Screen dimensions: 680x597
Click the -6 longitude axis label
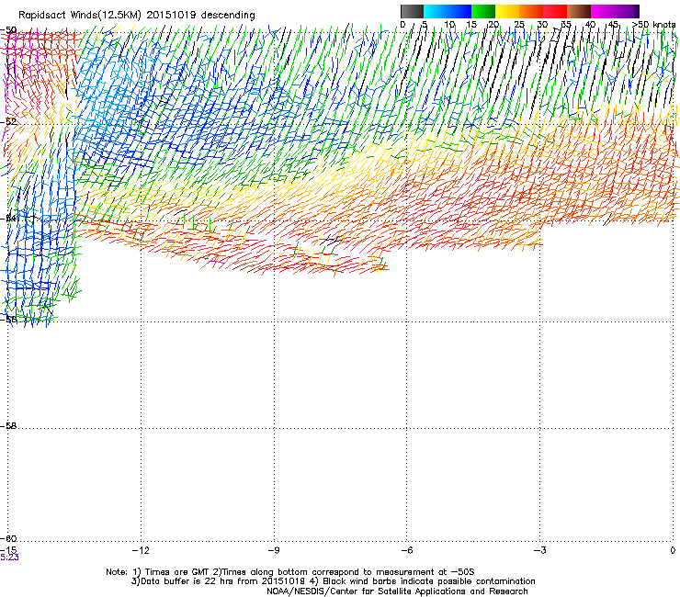406,550
